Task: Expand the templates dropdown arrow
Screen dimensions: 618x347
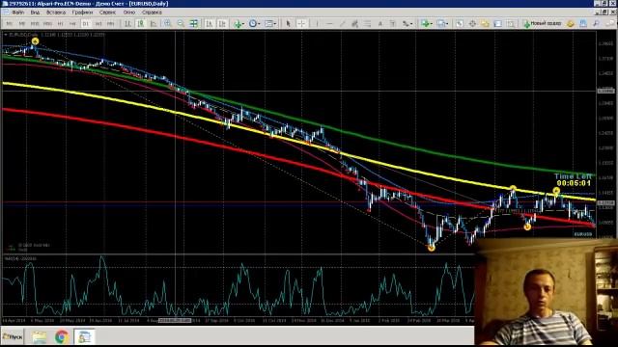Action: coord(274,24)
